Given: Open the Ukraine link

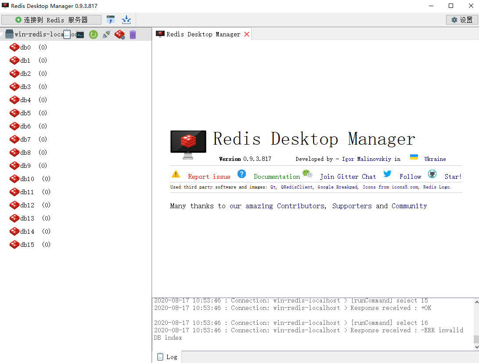Looking at the screenshot, I should coord(435,159).
